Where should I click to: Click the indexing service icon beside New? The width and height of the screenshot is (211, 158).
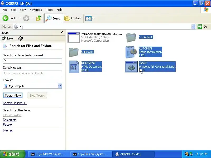[21, 38]
